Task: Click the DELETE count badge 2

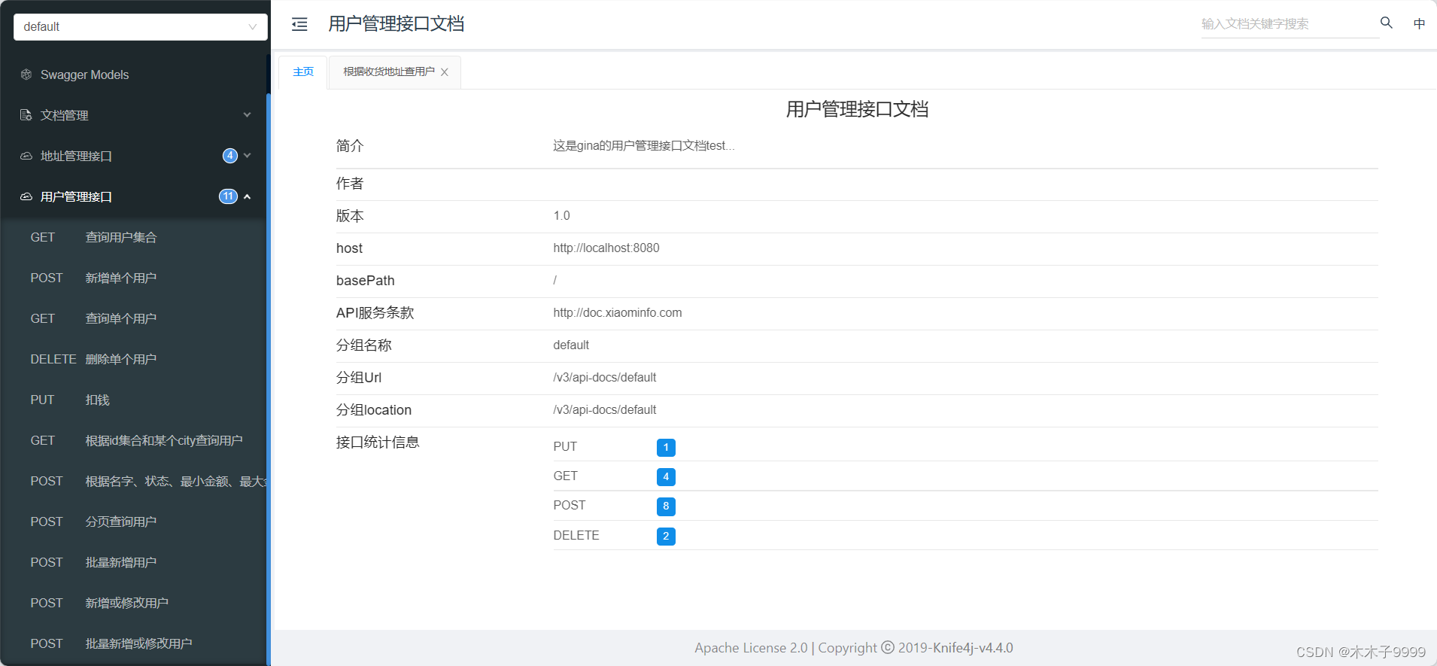Action: (x=666, y=537)
